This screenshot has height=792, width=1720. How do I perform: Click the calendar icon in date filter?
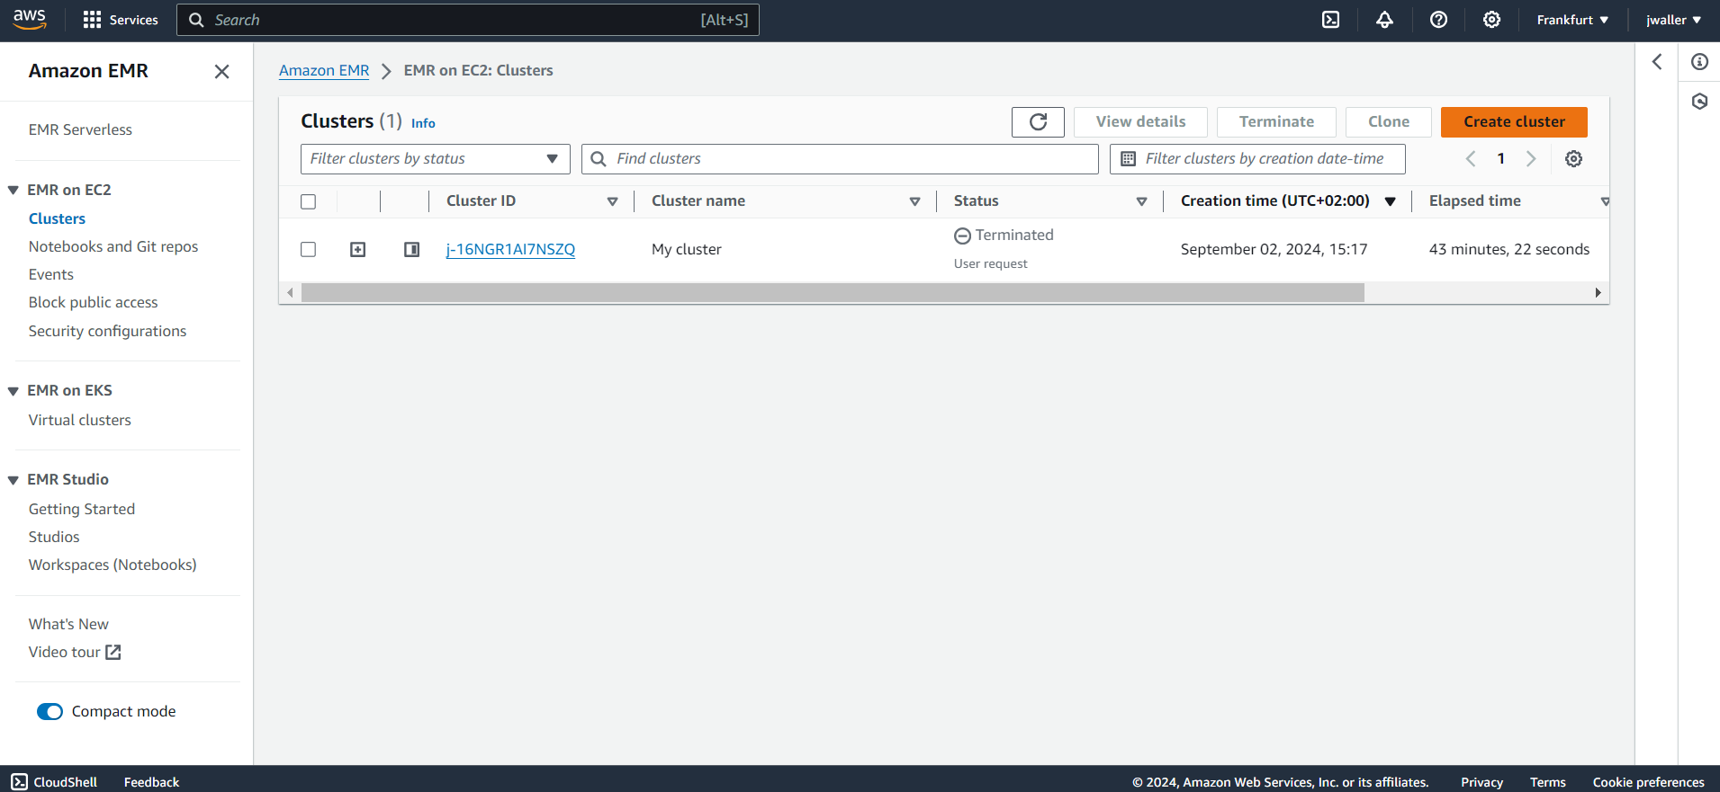click(x=1128, y=159)
